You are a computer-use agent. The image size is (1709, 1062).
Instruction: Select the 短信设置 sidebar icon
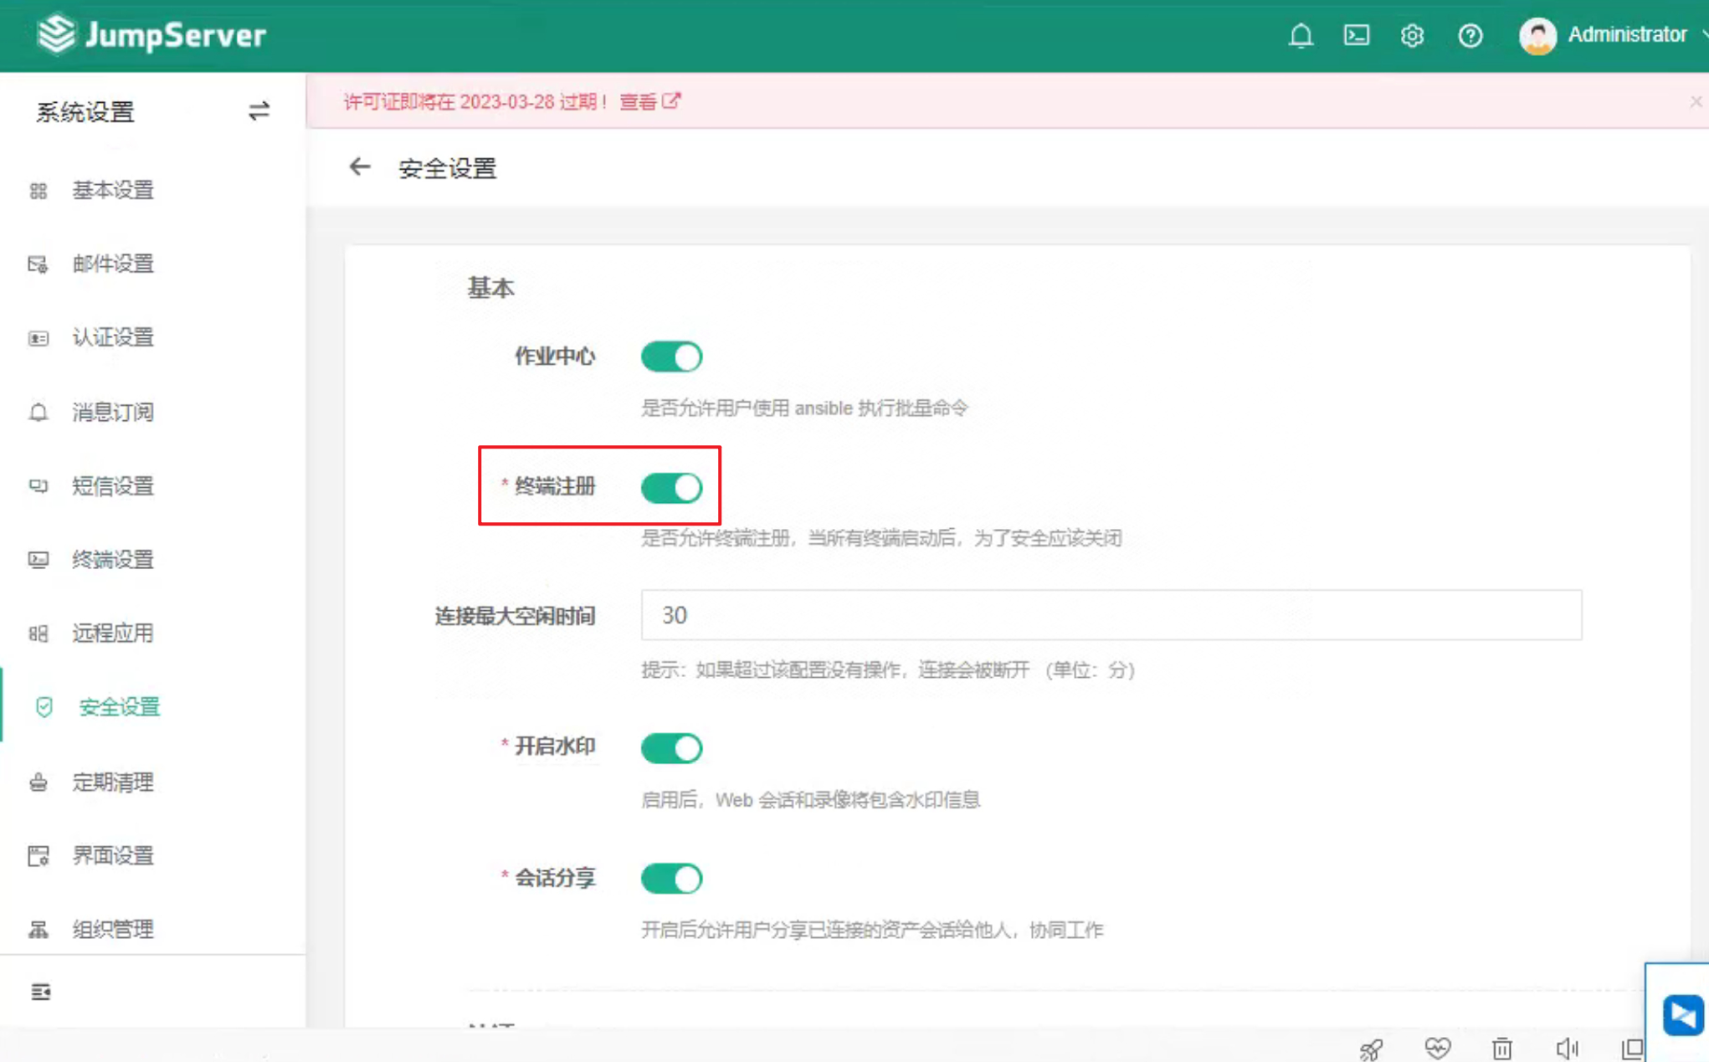point(38,486)
